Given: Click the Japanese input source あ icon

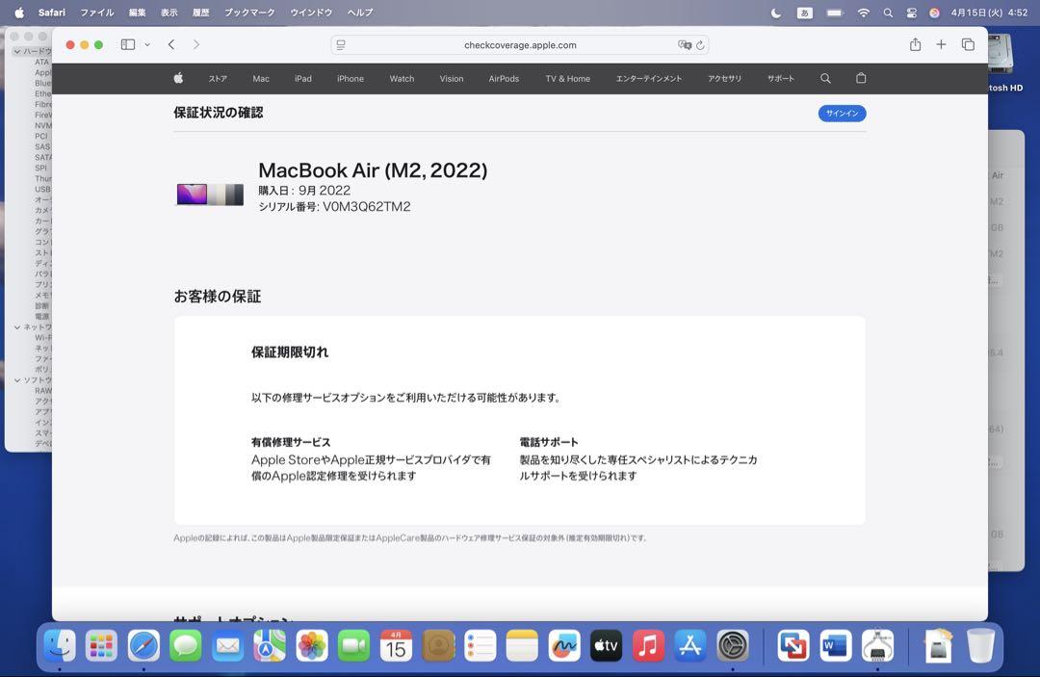Looking at the screenshot, I should click(804, 13).
